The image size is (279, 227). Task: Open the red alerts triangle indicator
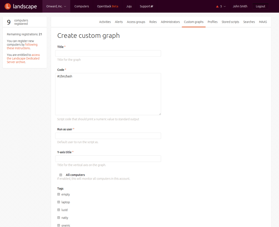coord(217,6)
